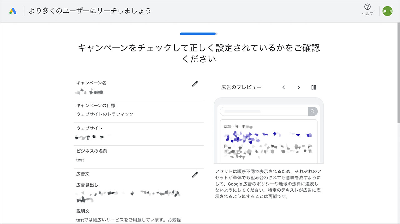
Task: Click the Google Ads logo
Action: coord(13,11)
